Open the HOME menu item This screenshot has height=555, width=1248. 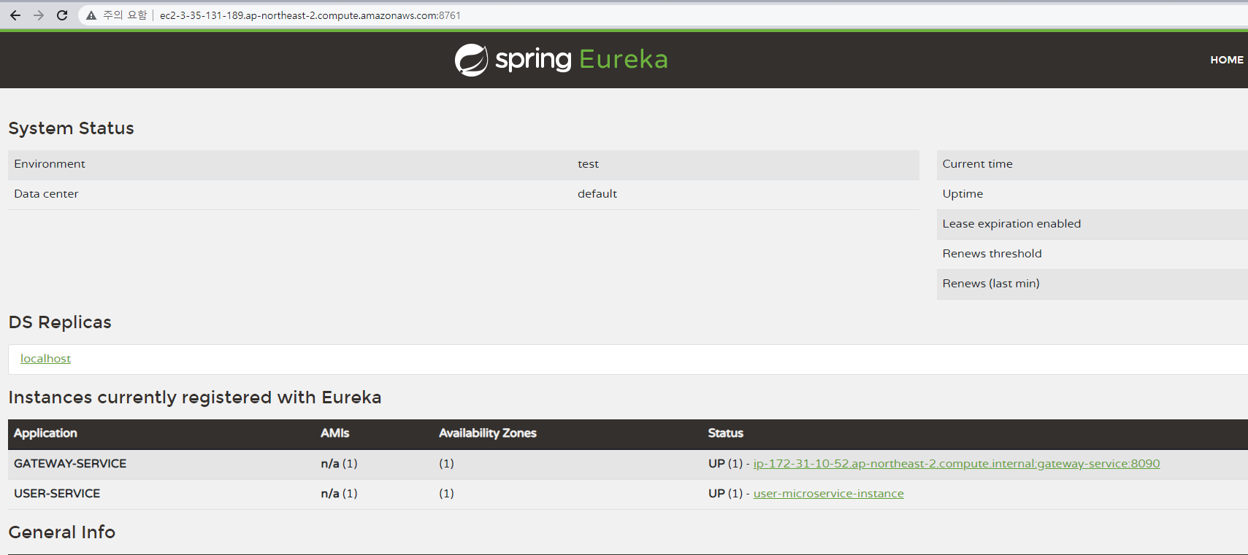1227,60
